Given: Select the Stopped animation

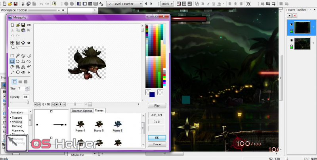Looking at the screenshot, I should pyautogui.click(x=17, y=118).
